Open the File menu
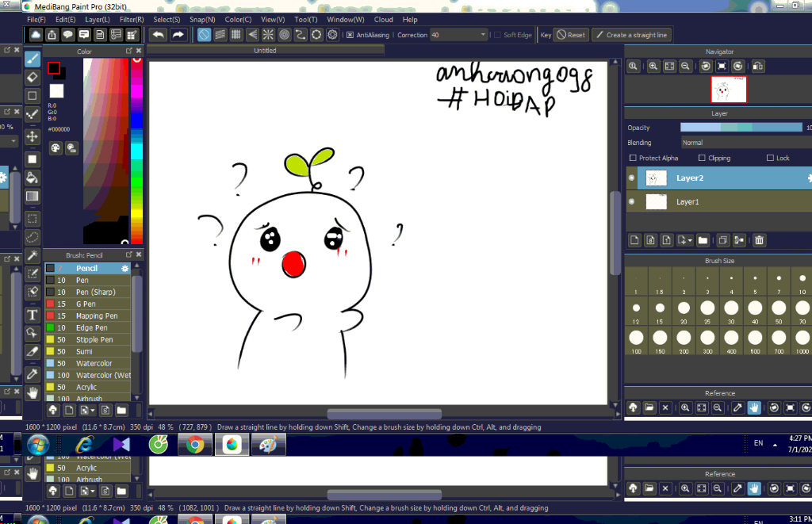The height and width of the screenshot is (524, 812). 36,20
